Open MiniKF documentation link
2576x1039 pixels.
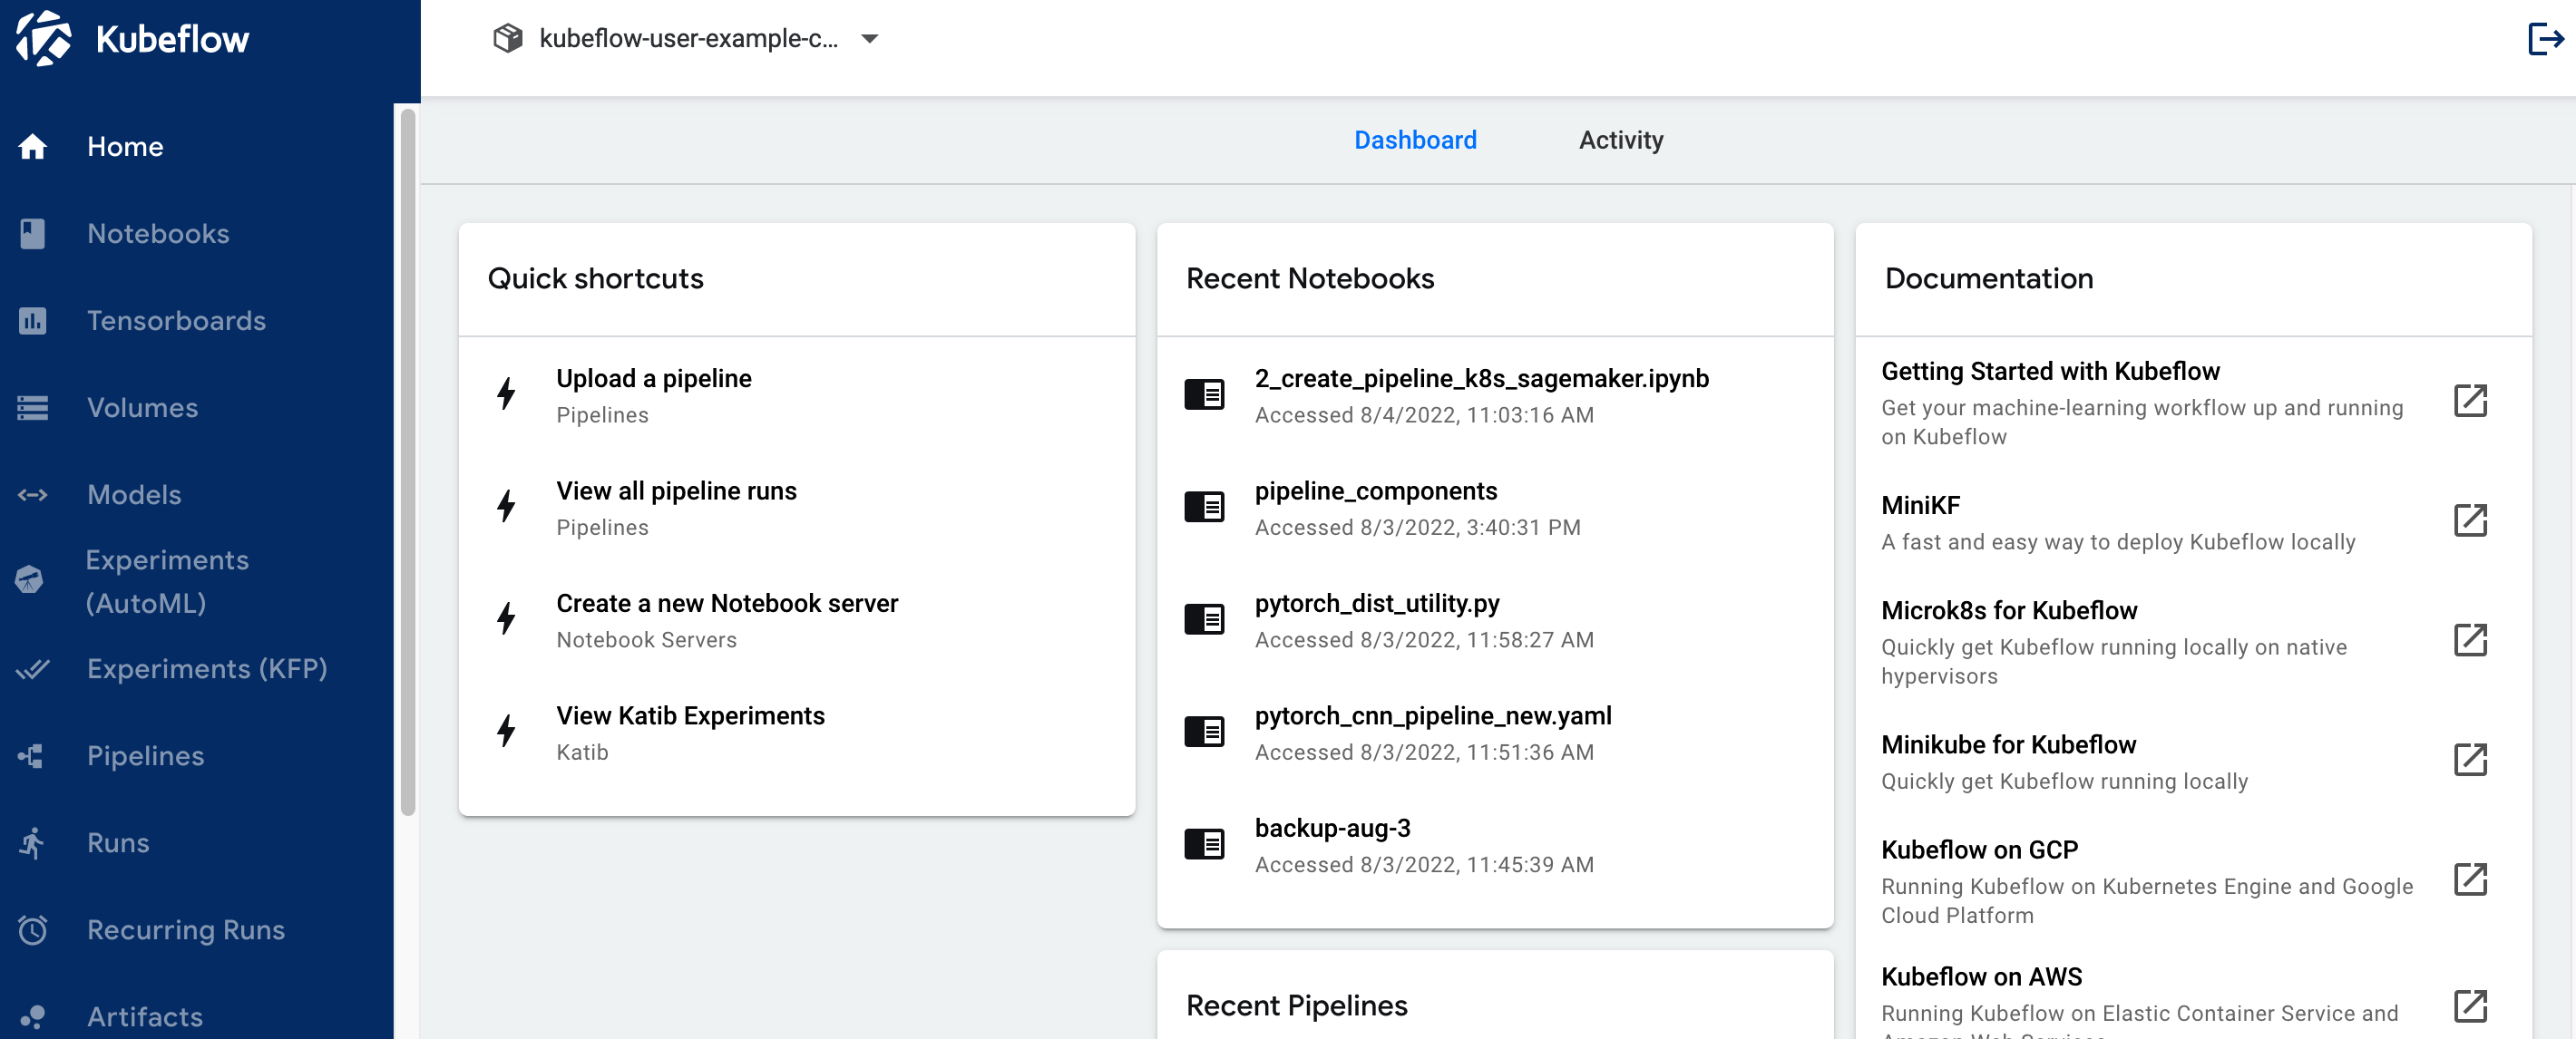tap(2192, 522)
